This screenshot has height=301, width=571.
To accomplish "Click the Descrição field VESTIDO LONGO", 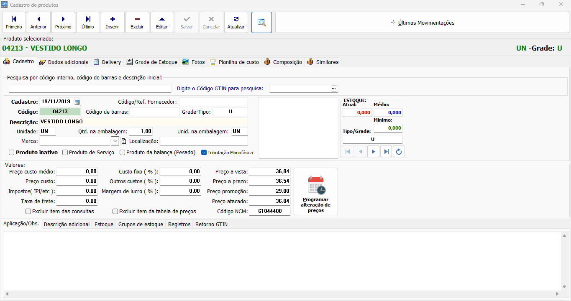I will (x=143, y=122).
